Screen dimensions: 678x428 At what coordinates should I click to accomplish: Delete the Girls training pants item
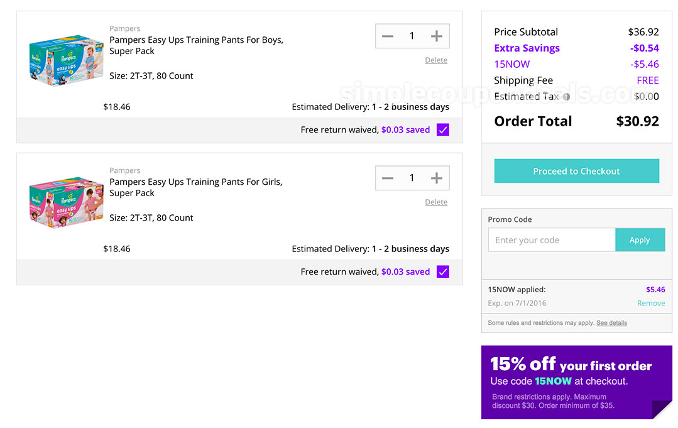click(436, 202)
